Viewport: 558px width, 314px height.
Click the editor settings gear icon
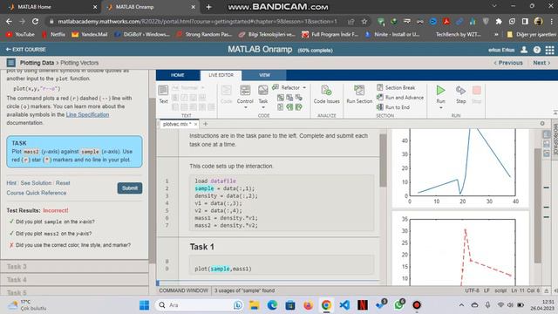[x=542, y=124]
